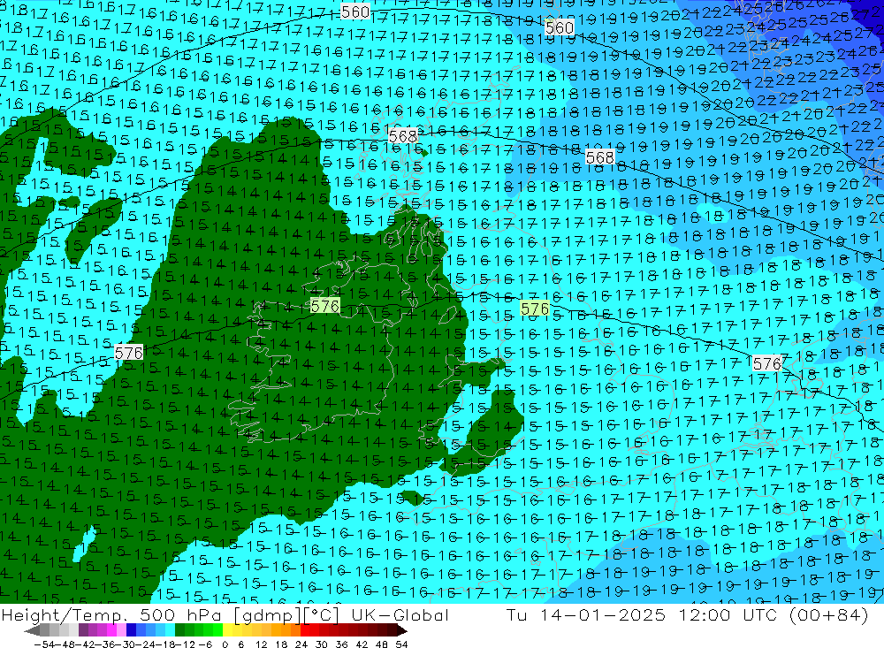The image size is (884, 648).
Task: Select the '[°C]' unit label
Action: 322,615
